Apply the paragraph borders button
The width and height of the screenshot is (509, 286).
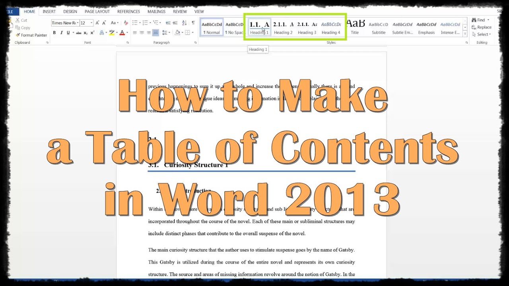point(188,33)
